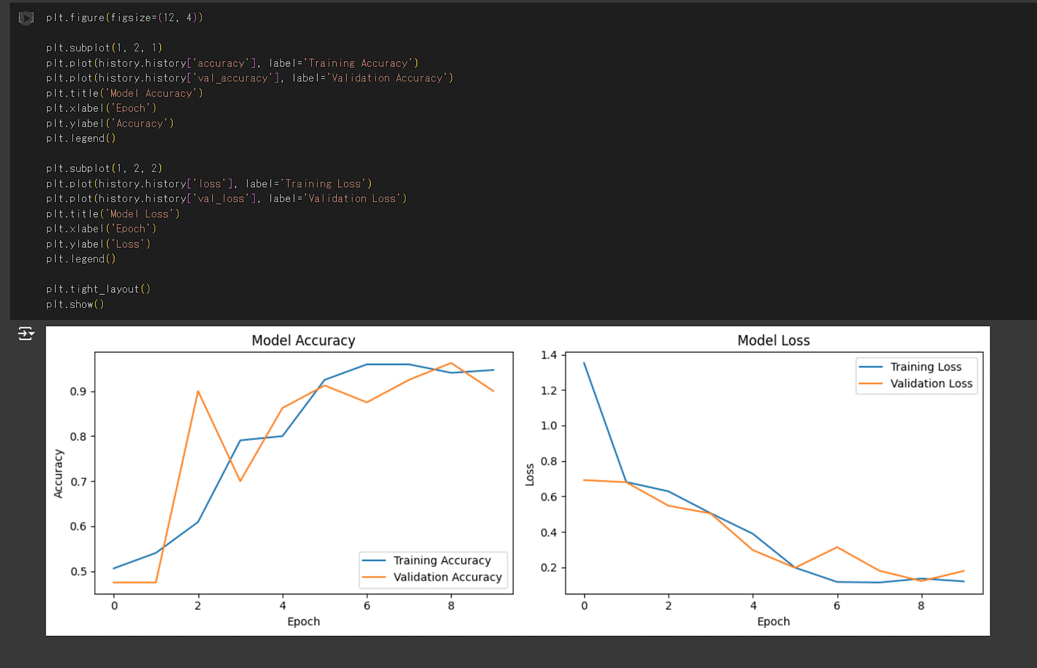The width and height of the screenshot is (1037, 668).
Task: Expand the notebook settings dropdown
Action: click(26, 334)
